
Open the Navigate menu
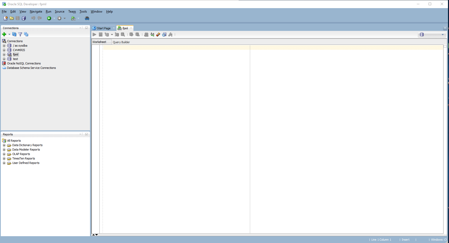(36, 12)
